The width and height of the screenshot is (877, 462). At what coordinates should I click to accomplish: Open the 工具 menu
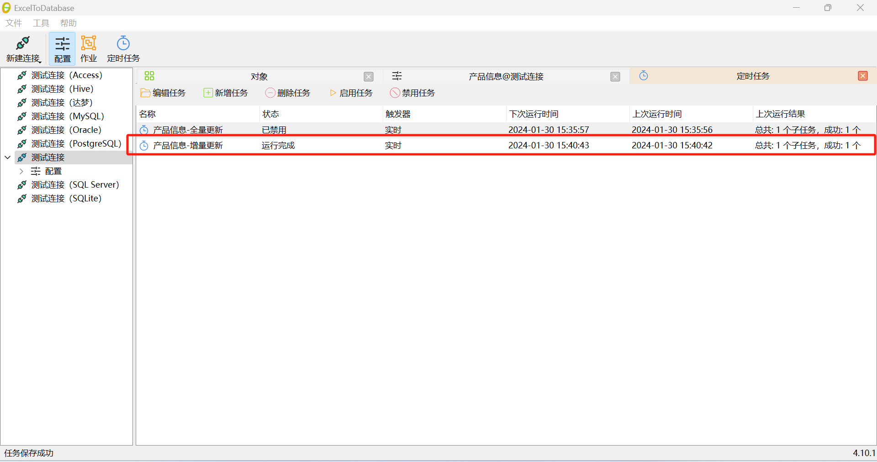click(x=41, y=23)
